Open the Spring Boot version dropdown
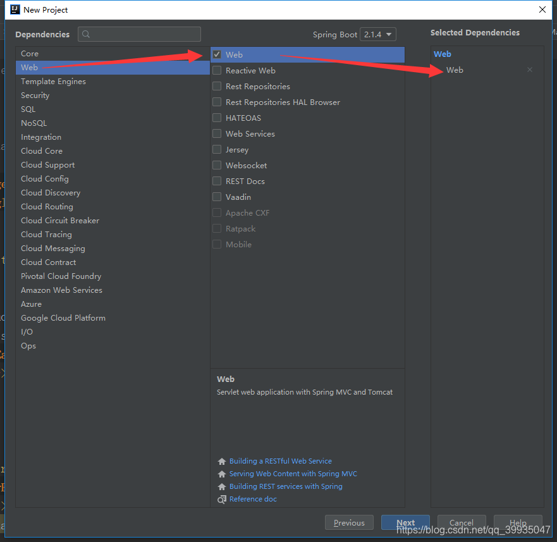 pyautogui.click(x=377, y=35)
